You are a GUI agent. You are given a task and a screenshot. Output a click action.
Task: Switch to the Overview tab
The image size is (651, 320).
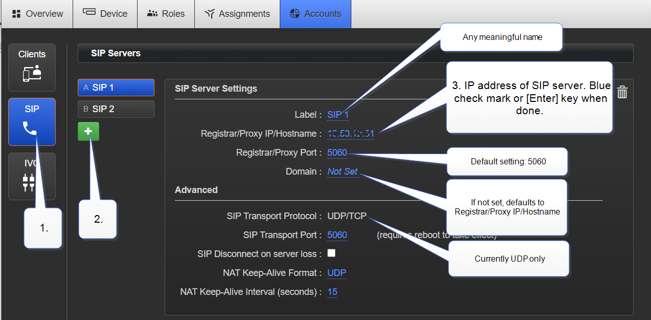click(37, 14)
